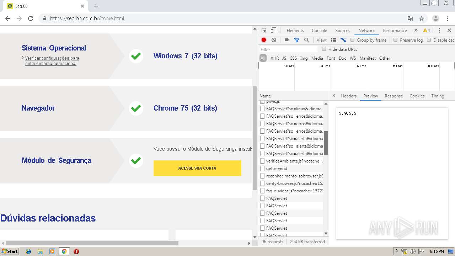Image resolution: width=455 pixels, height=256 pixels.
Task: Close the request preview pane
Action: pyautogui.click(x=333, y=96)
